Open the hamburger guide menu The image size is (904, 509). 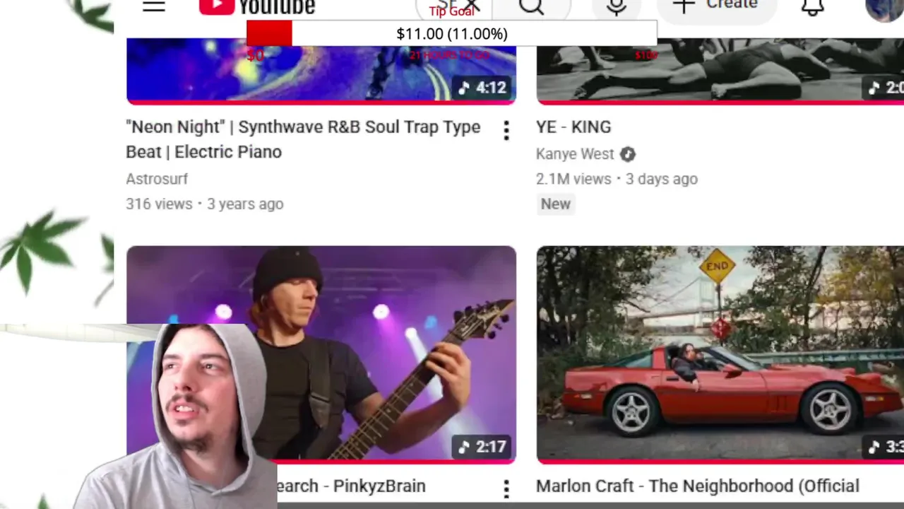point(153,6)
